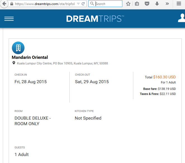Open the bookmarks list icon
Viewport: 185px width, 163px height.
(x=137, y=4)
